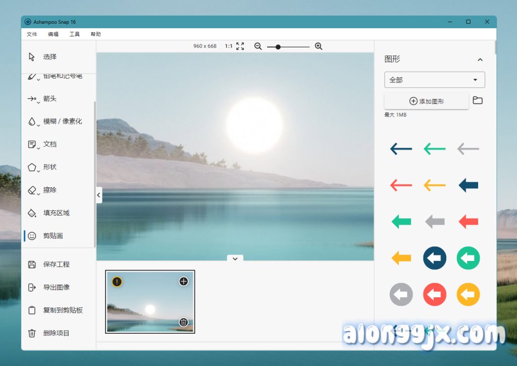Select the 模糊 / 像素化 blur tool
Screen dimensions: 517x366
[x=62, y=122]
